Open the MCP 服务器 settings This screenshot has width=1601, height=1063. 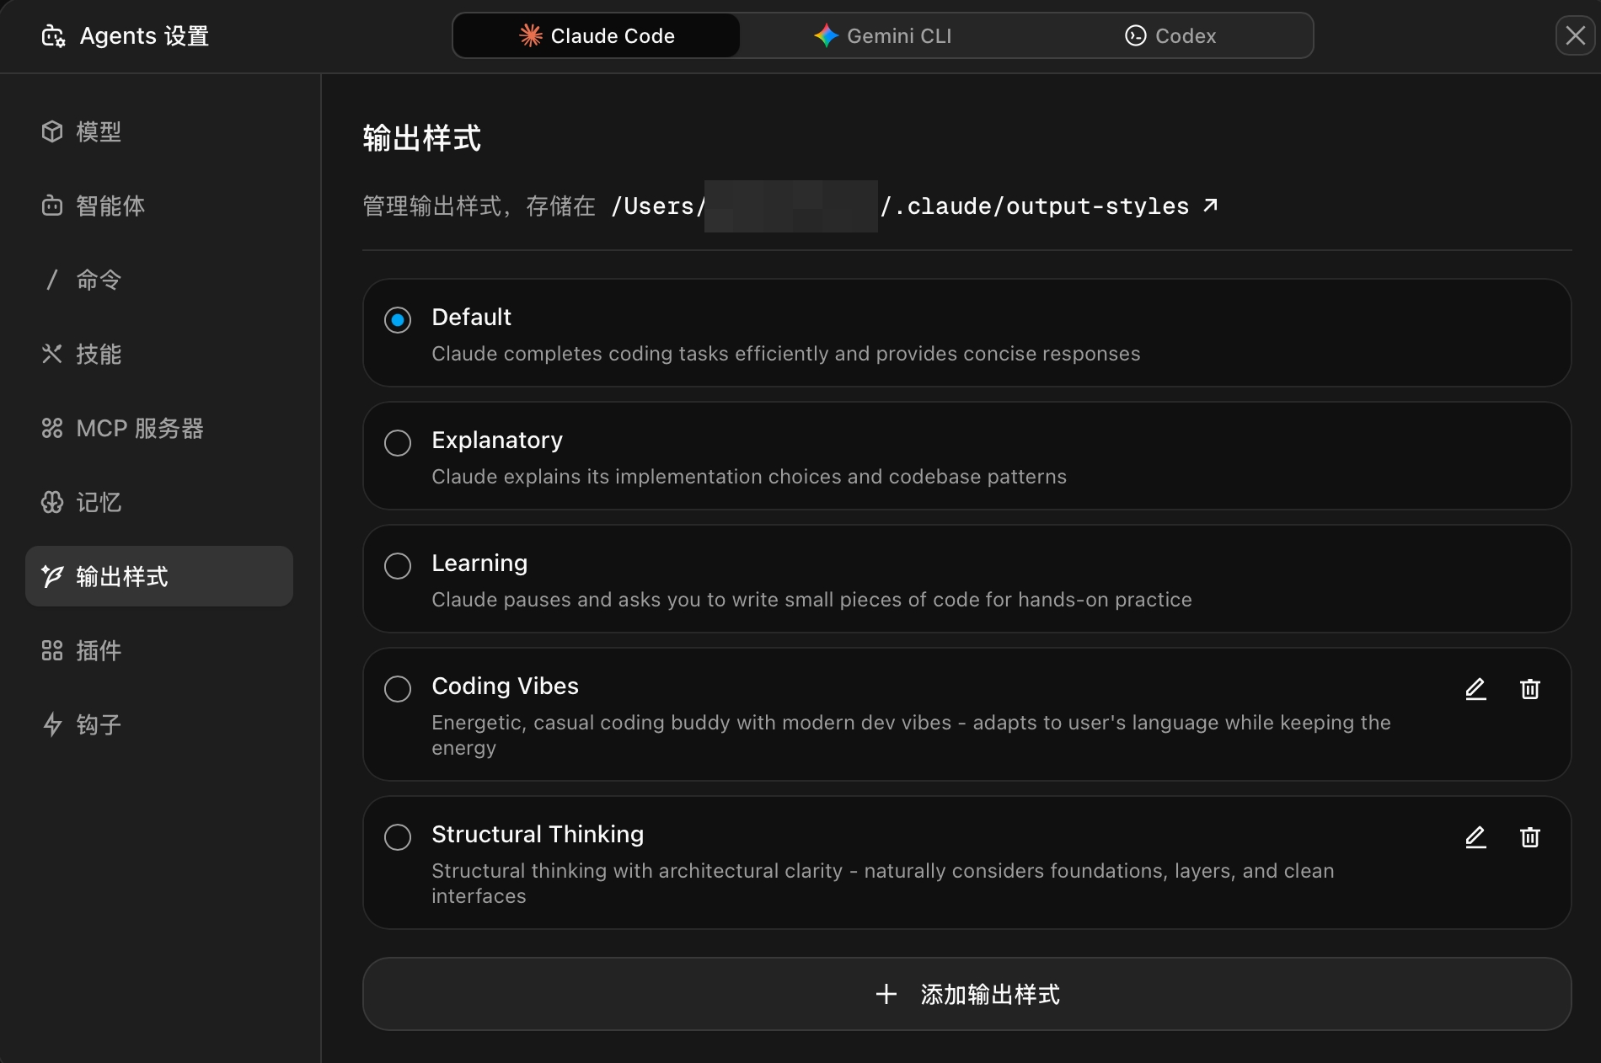click(139, 428)
